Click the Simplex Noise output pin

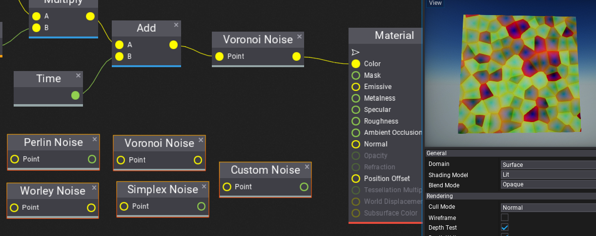[x=201, y=206]
